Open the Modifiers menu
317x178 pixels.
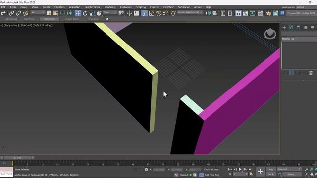point(59,7)
